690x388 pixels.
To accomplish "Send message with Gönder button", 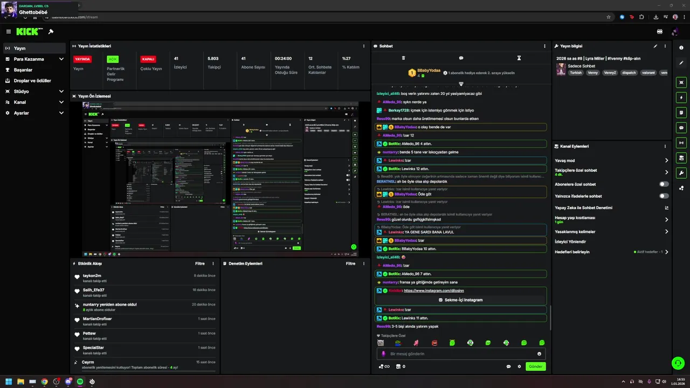I will [x=535, y=366].
